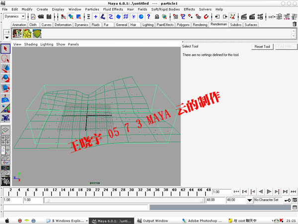Viewport: 298px width, 224px height.
Task: Select the Lasso tool
Action: 5,58
